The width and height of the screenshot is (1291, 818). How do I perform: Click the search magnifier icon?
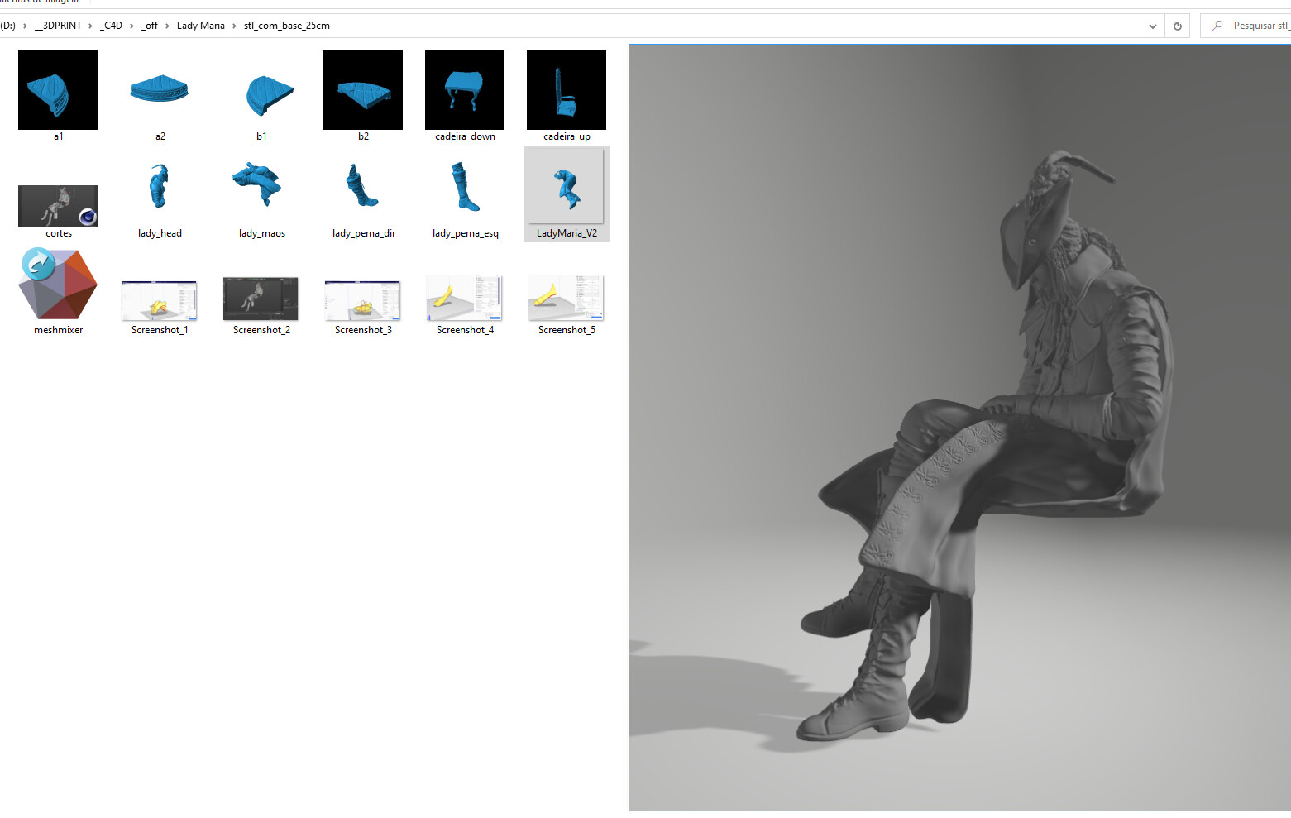pyautogui.click(x=1217, y=25)
